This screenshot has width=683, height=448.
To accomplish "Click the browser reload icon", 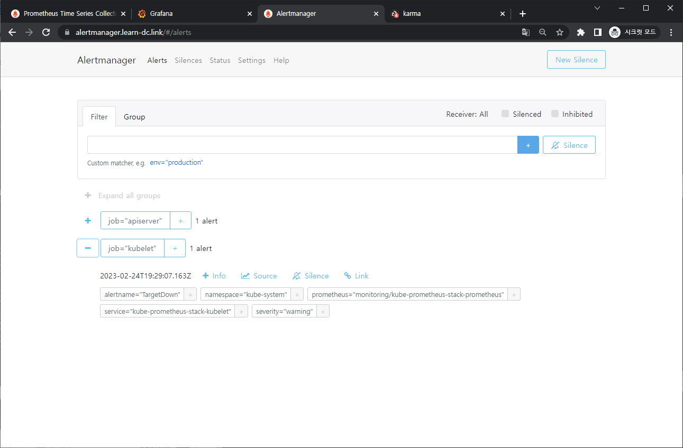I will pyautogui.click(x=46, y=32).
